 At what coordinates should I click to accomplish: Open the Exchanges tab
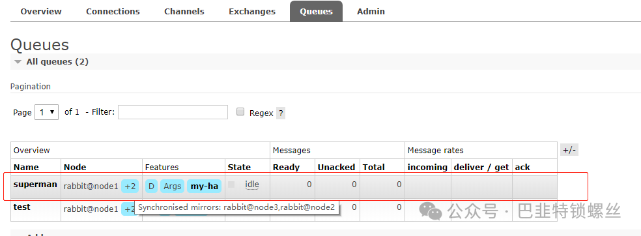tap(252, 12)
